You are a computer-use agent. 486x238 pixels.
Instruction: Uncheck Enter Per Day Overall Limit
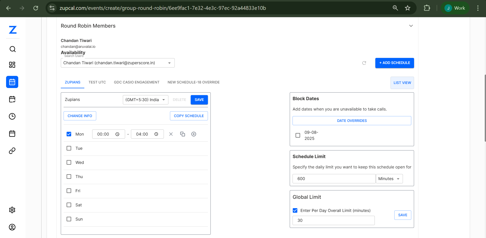[295, 210]
